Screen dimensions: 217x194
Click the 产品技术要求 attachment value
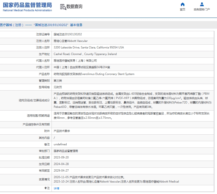click(x=62, y=131)
